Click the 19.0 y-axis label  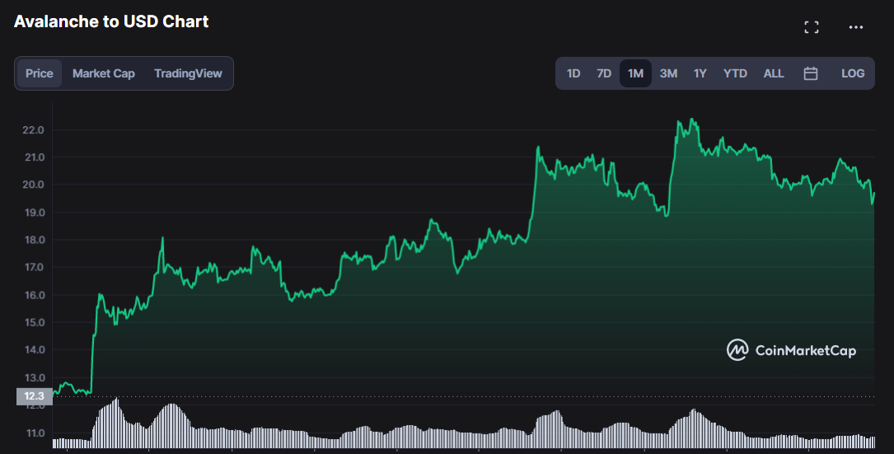[33, 213]
